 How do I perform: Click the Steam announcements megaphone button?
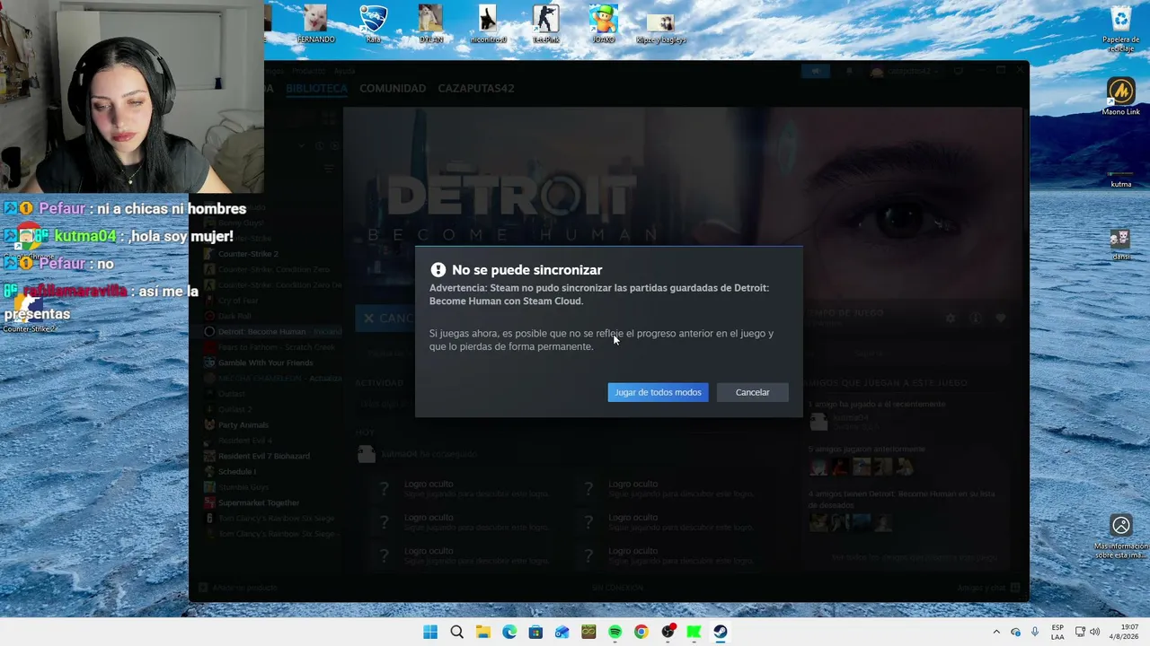pos(816,72)
